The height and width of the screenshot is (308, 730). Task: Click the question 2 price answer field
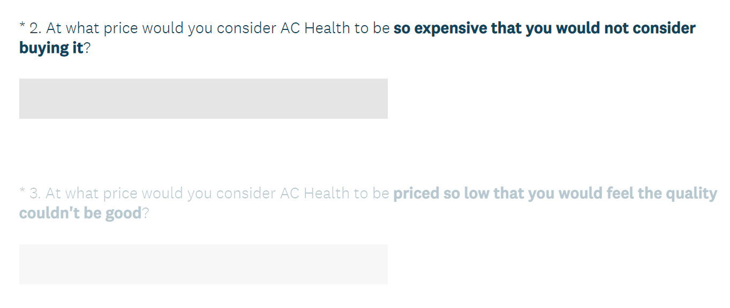click(x=204, y=98)
